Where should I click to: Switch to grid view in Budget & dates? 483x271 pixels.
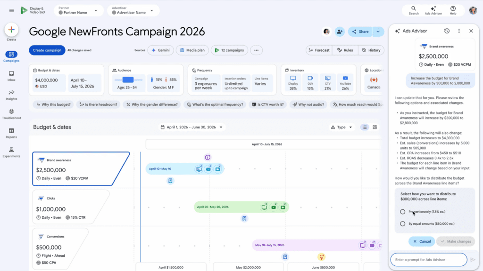375,127
